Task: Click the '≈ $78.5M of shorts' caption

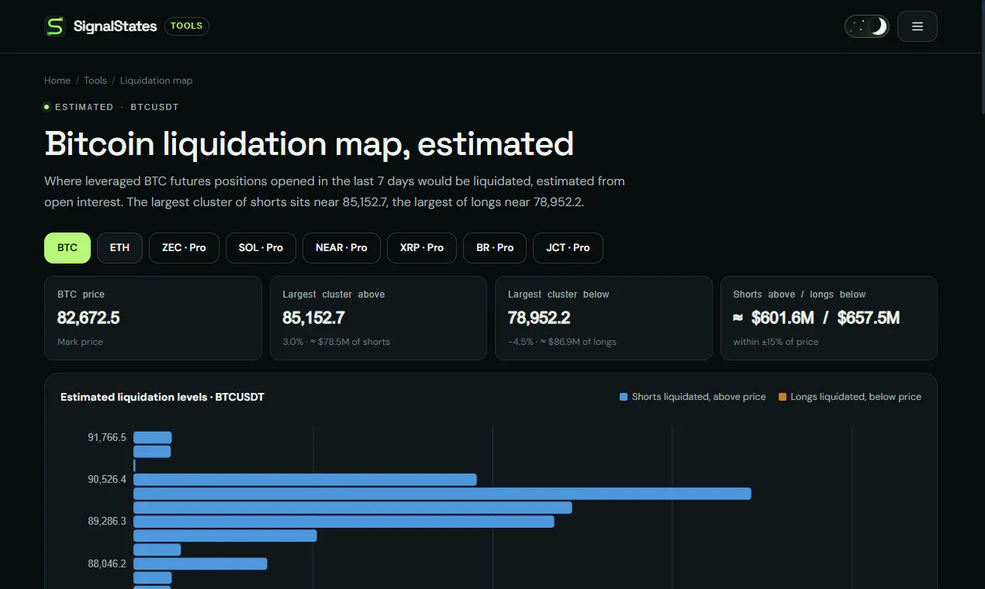Action: tap(350, 342)
